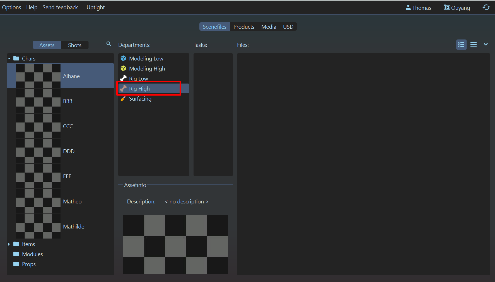The width and height of the screenshot is (495, 282).
Task: Select the Matheo asset thumbnail
Action: point(38,201)
